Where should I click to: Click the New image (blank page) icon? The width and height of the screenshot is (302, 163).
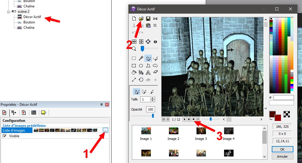[134, 18]
